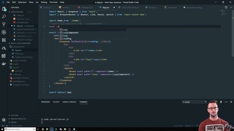Screen dimensions: 234x131
Task: Open the Azure view in the activity bar
Action: [x=4, y=48]
